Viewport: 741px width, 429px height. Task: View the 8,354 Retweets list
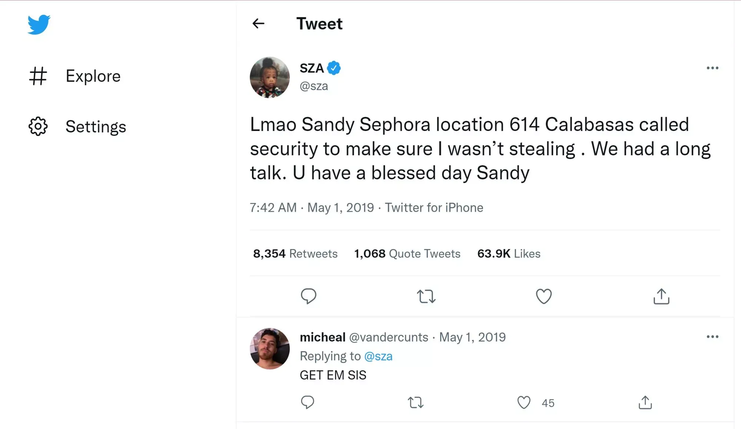point(295,254)
